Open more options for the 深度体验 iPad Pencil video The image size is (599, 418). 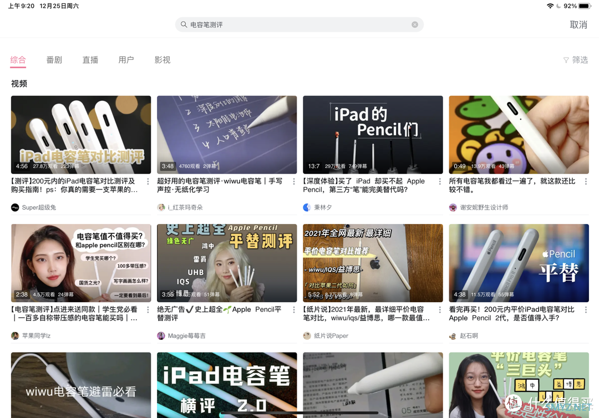point(440,181)
